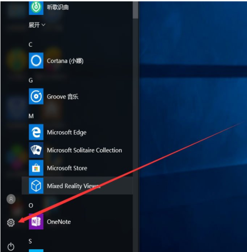Viewport: 247px width, 252px height.
Task: Open the Solitaire Collection cards icon
Action: coord(36,150)
